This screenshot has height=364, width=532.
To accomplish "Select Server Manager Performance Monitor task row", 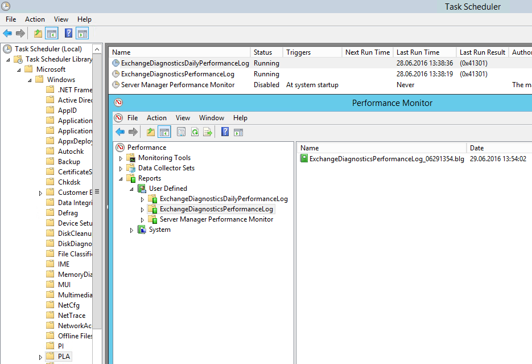I will (x=321, y=85).
